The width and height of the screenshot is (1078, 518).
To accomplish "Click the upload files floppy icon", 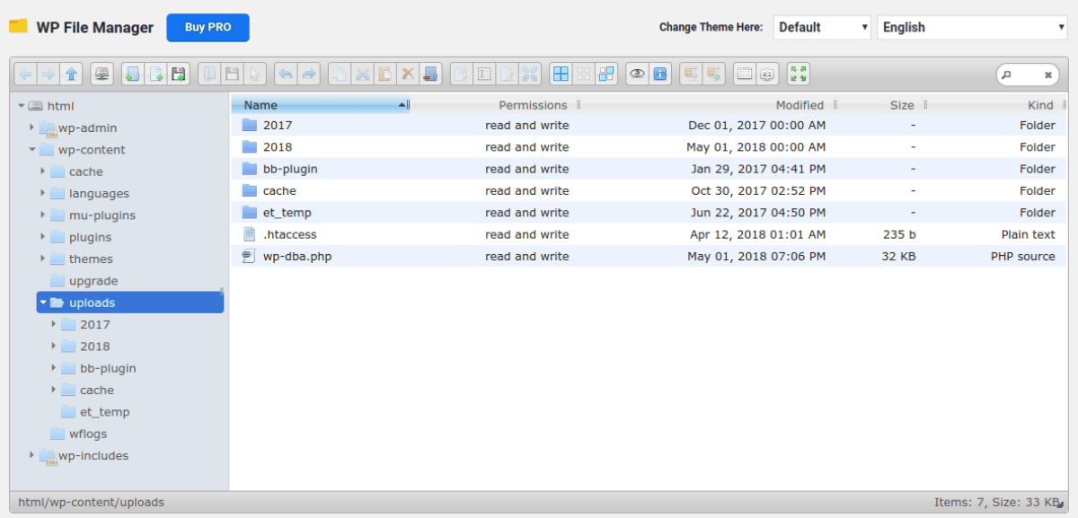I will point(178,75).
